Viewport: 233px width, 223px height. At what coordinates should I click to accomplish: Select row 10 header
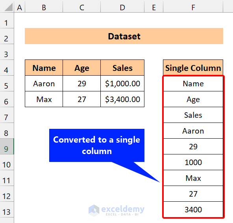pos(7,162)
